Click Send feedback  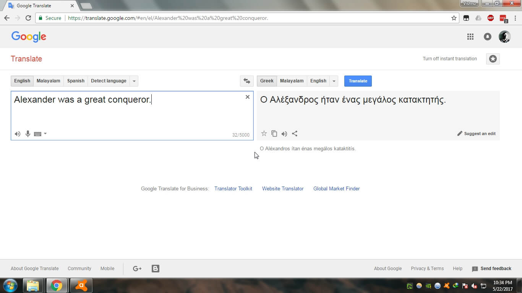(492, 269)
